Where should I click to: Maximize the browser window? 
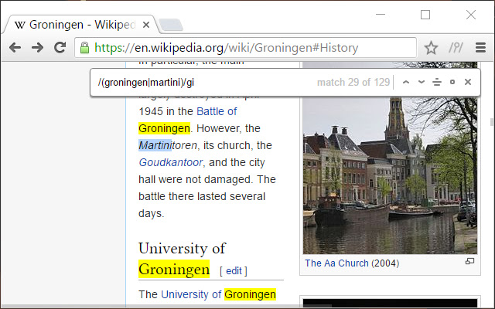click(425, 15)
